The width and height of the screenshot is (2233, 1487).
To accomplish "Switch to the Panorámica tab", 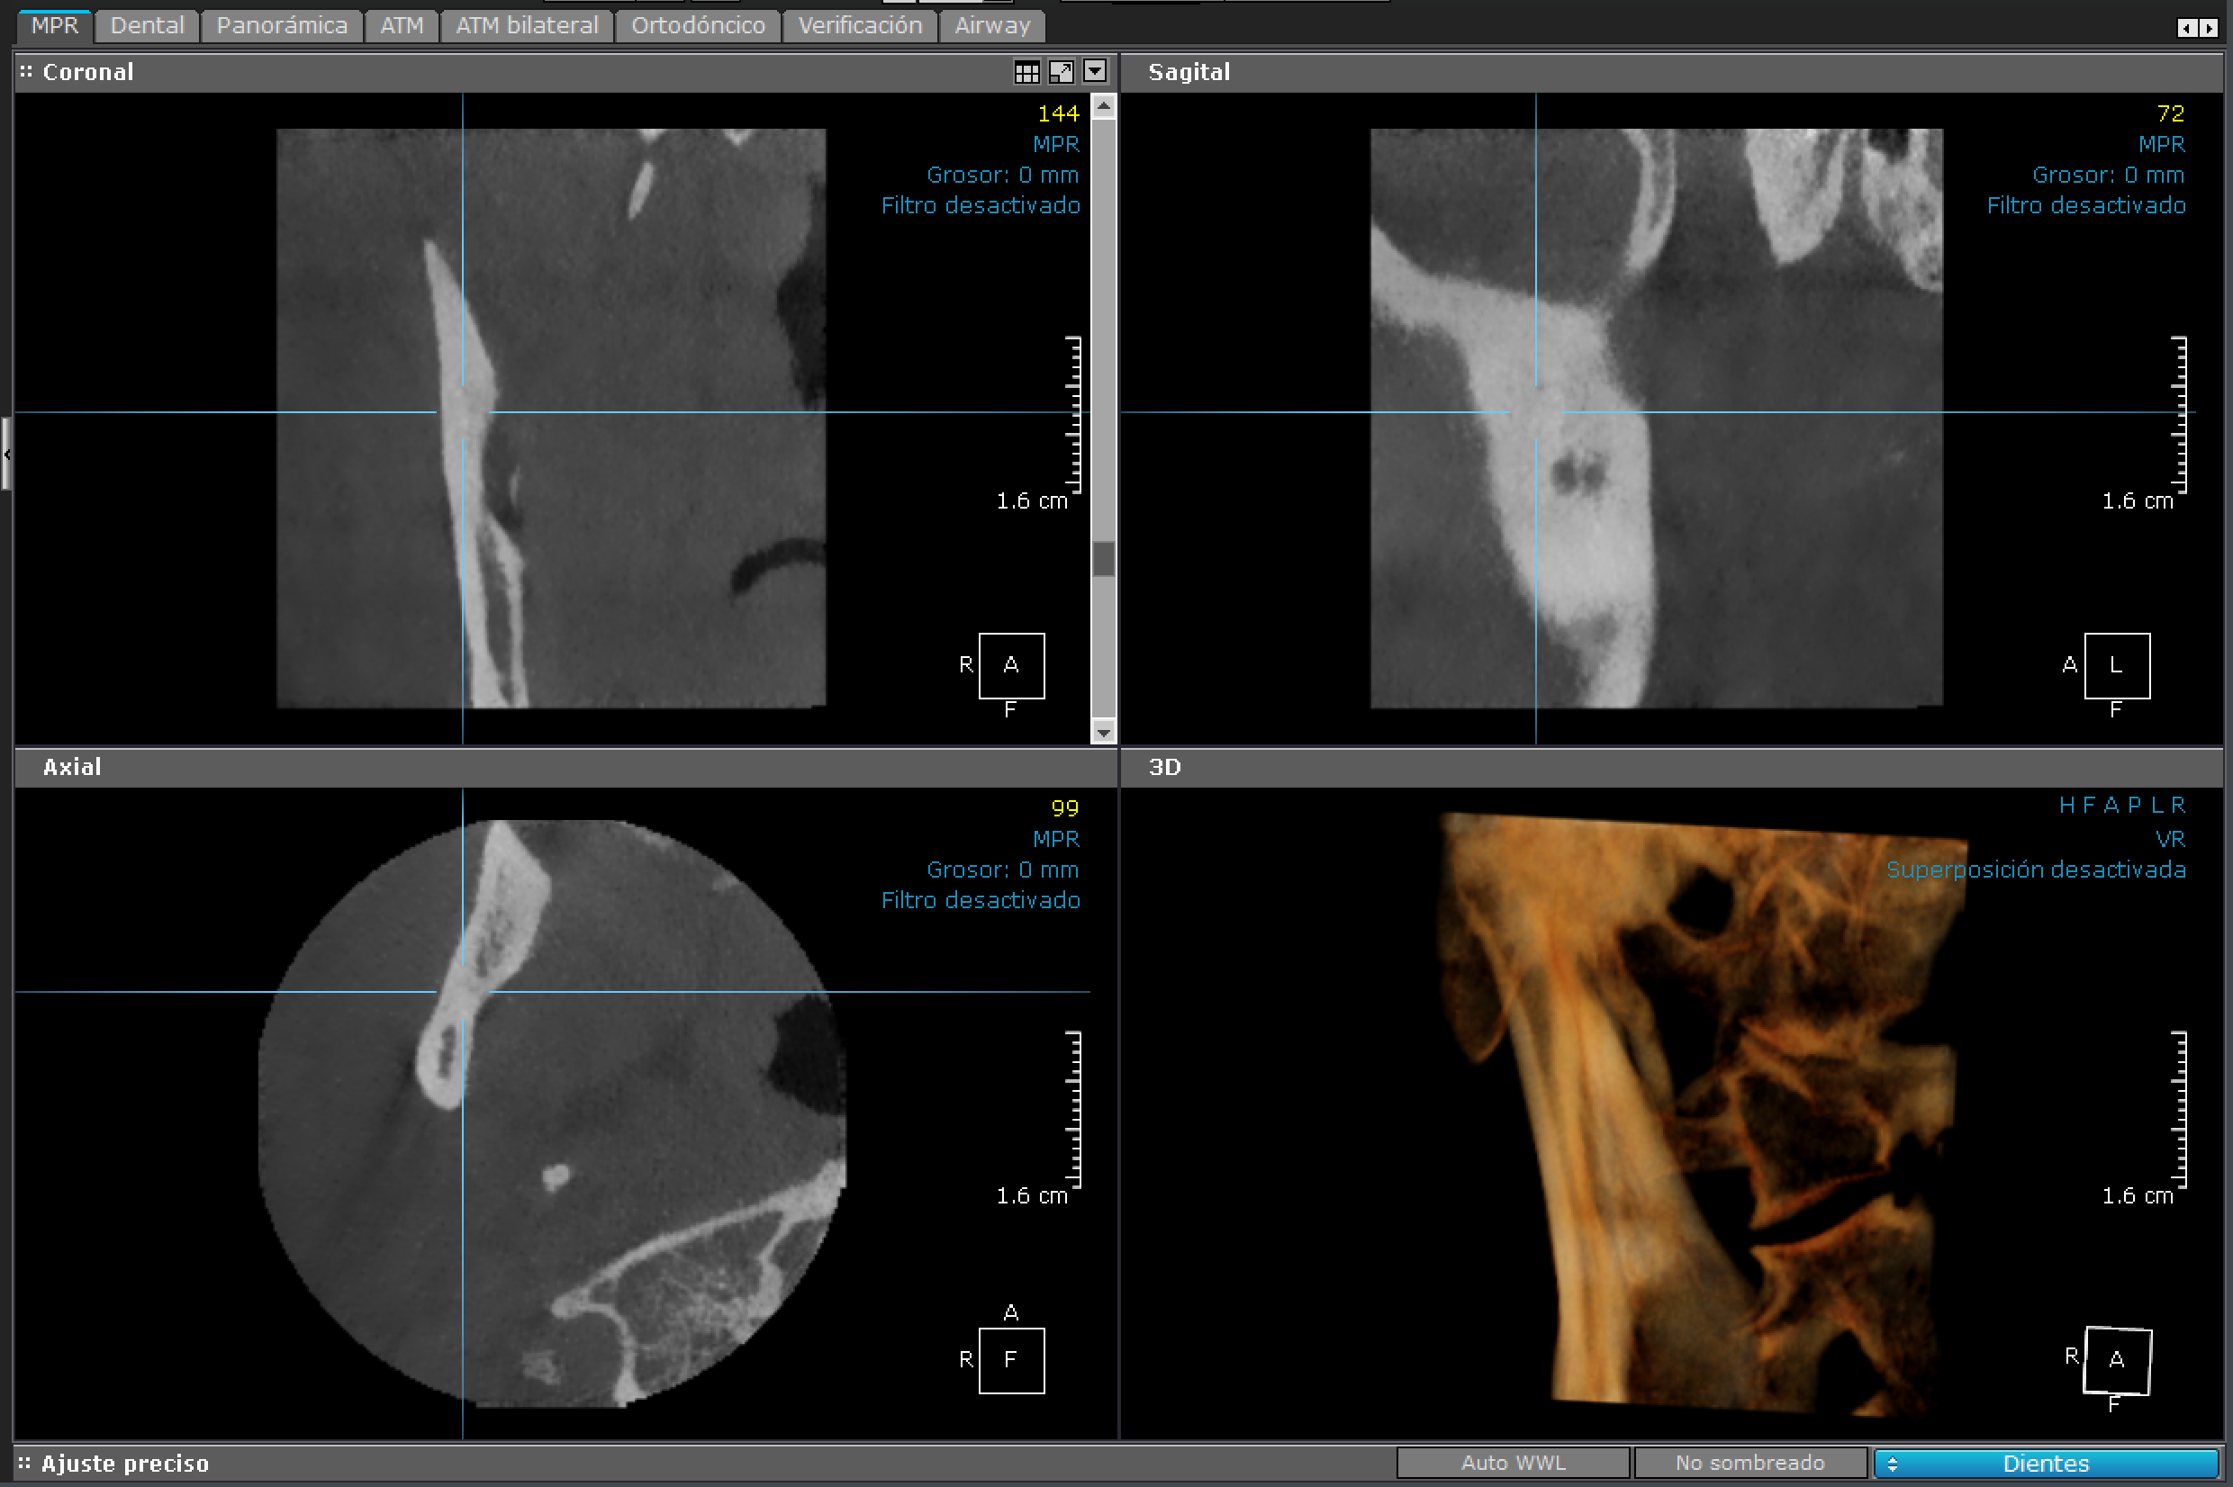I will [282, 25].
